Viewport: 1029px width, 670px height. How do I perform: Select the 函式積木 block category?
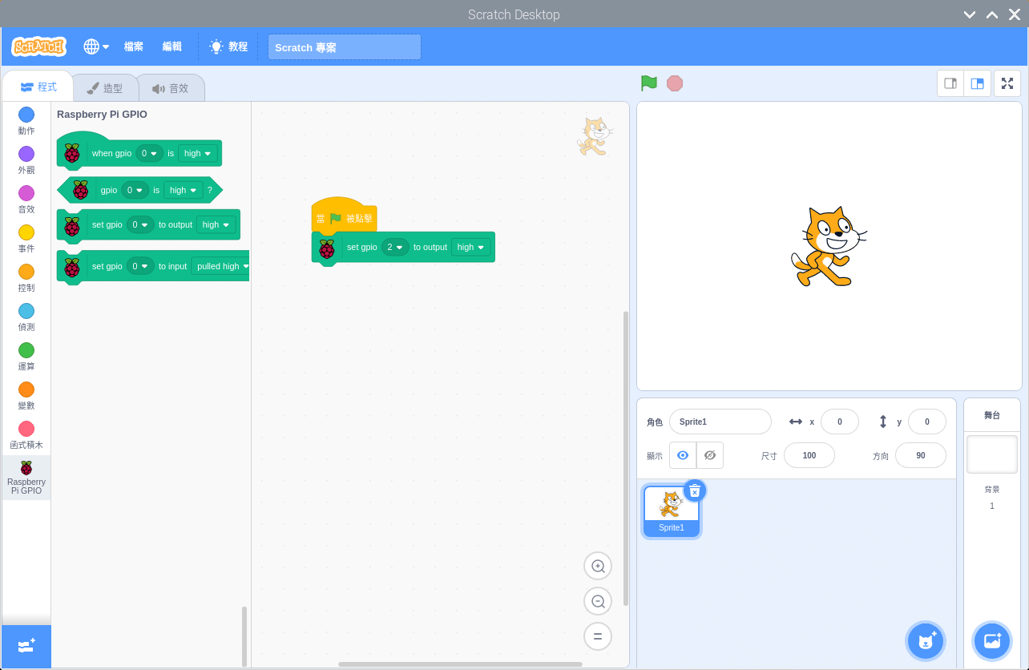coord(26,435)
